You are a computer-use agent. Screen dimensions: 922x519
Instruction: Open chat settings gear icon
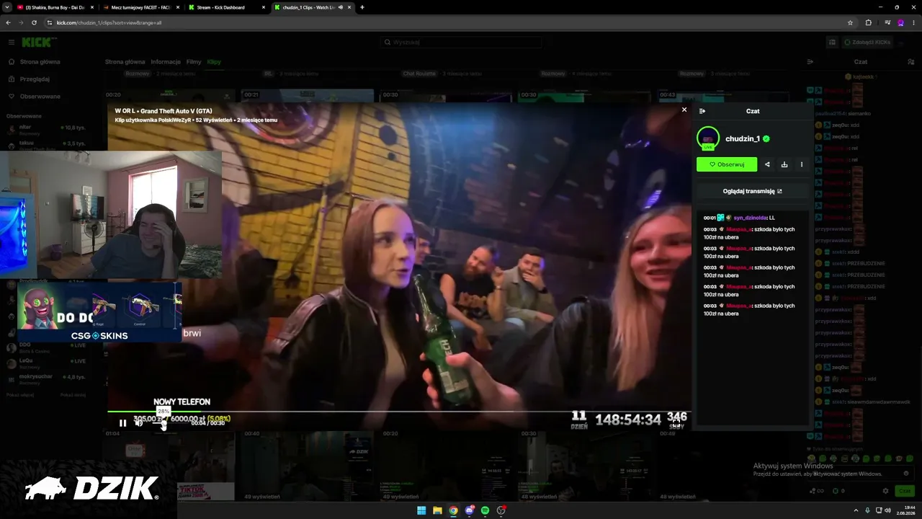click(886, 491)
